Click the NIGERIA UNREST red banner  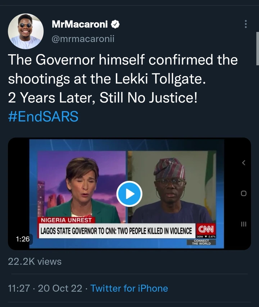tap(66, 220)
